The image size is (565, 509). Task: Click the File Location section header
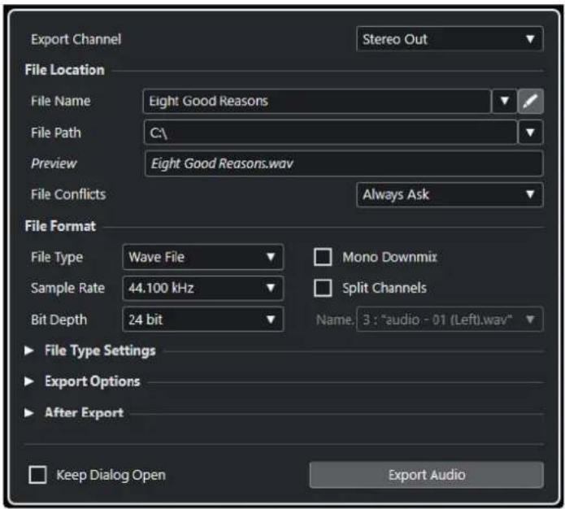click(64, 70)
